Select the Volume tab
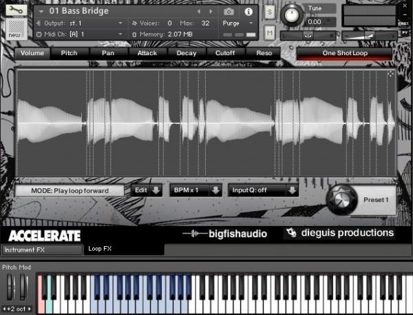Viewport: 413px width, 315px height. (x=32, y=53)
